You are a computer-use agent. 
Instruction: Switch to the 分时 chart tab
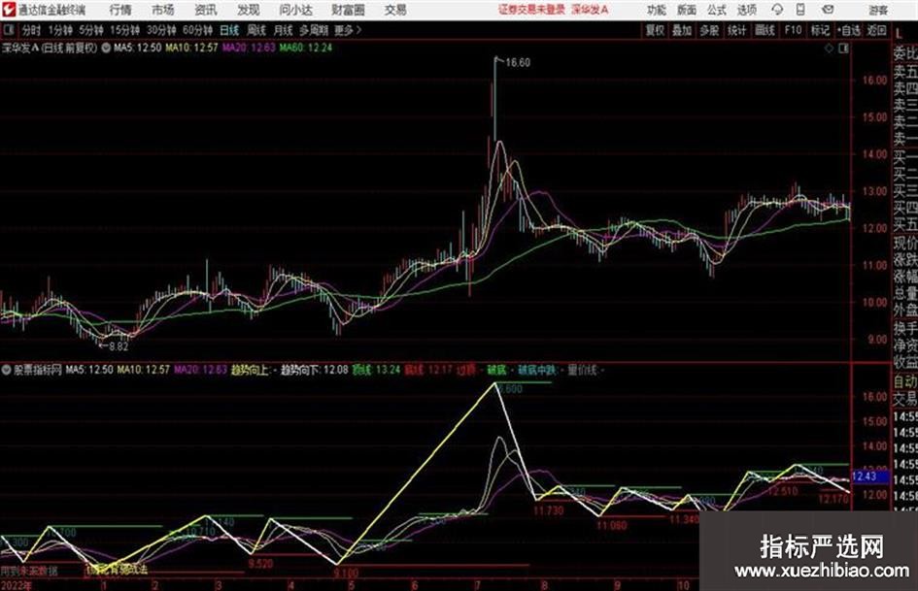pyautogui.click(x=32, y=30)
